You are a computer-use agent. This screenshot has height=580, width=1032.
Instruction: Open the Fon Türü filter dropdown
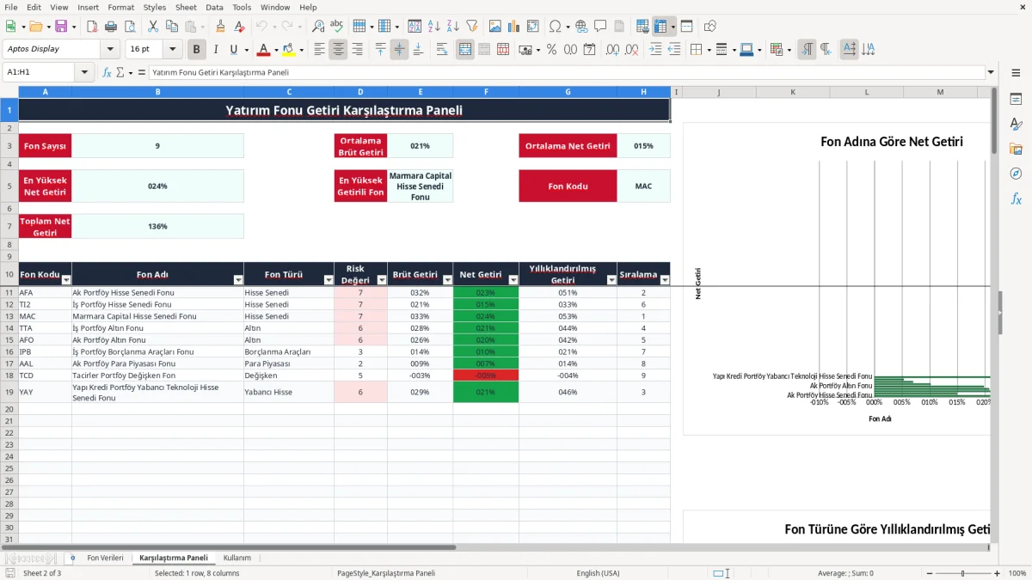click(329, 280)
